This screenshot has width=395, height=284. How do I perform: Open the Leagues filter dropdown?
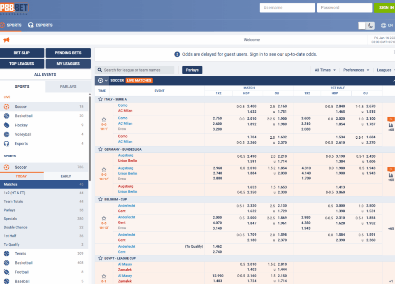click(x=386, y=70)
